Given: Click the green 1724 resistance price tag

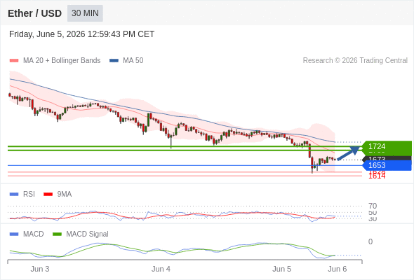Looking at the screenshot, I should (x=387, y=146).
